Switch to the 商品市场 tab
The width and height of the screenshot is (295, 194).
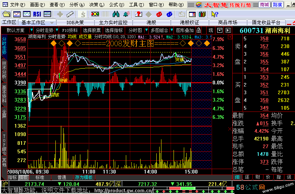[x=227, y=23]
